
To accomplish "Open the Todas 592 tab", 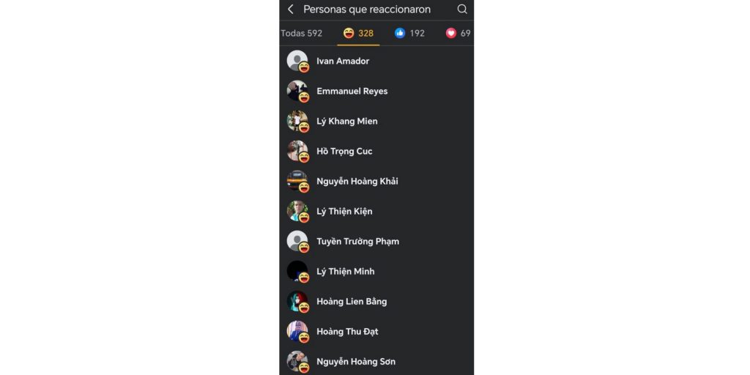I will (301, 34).
